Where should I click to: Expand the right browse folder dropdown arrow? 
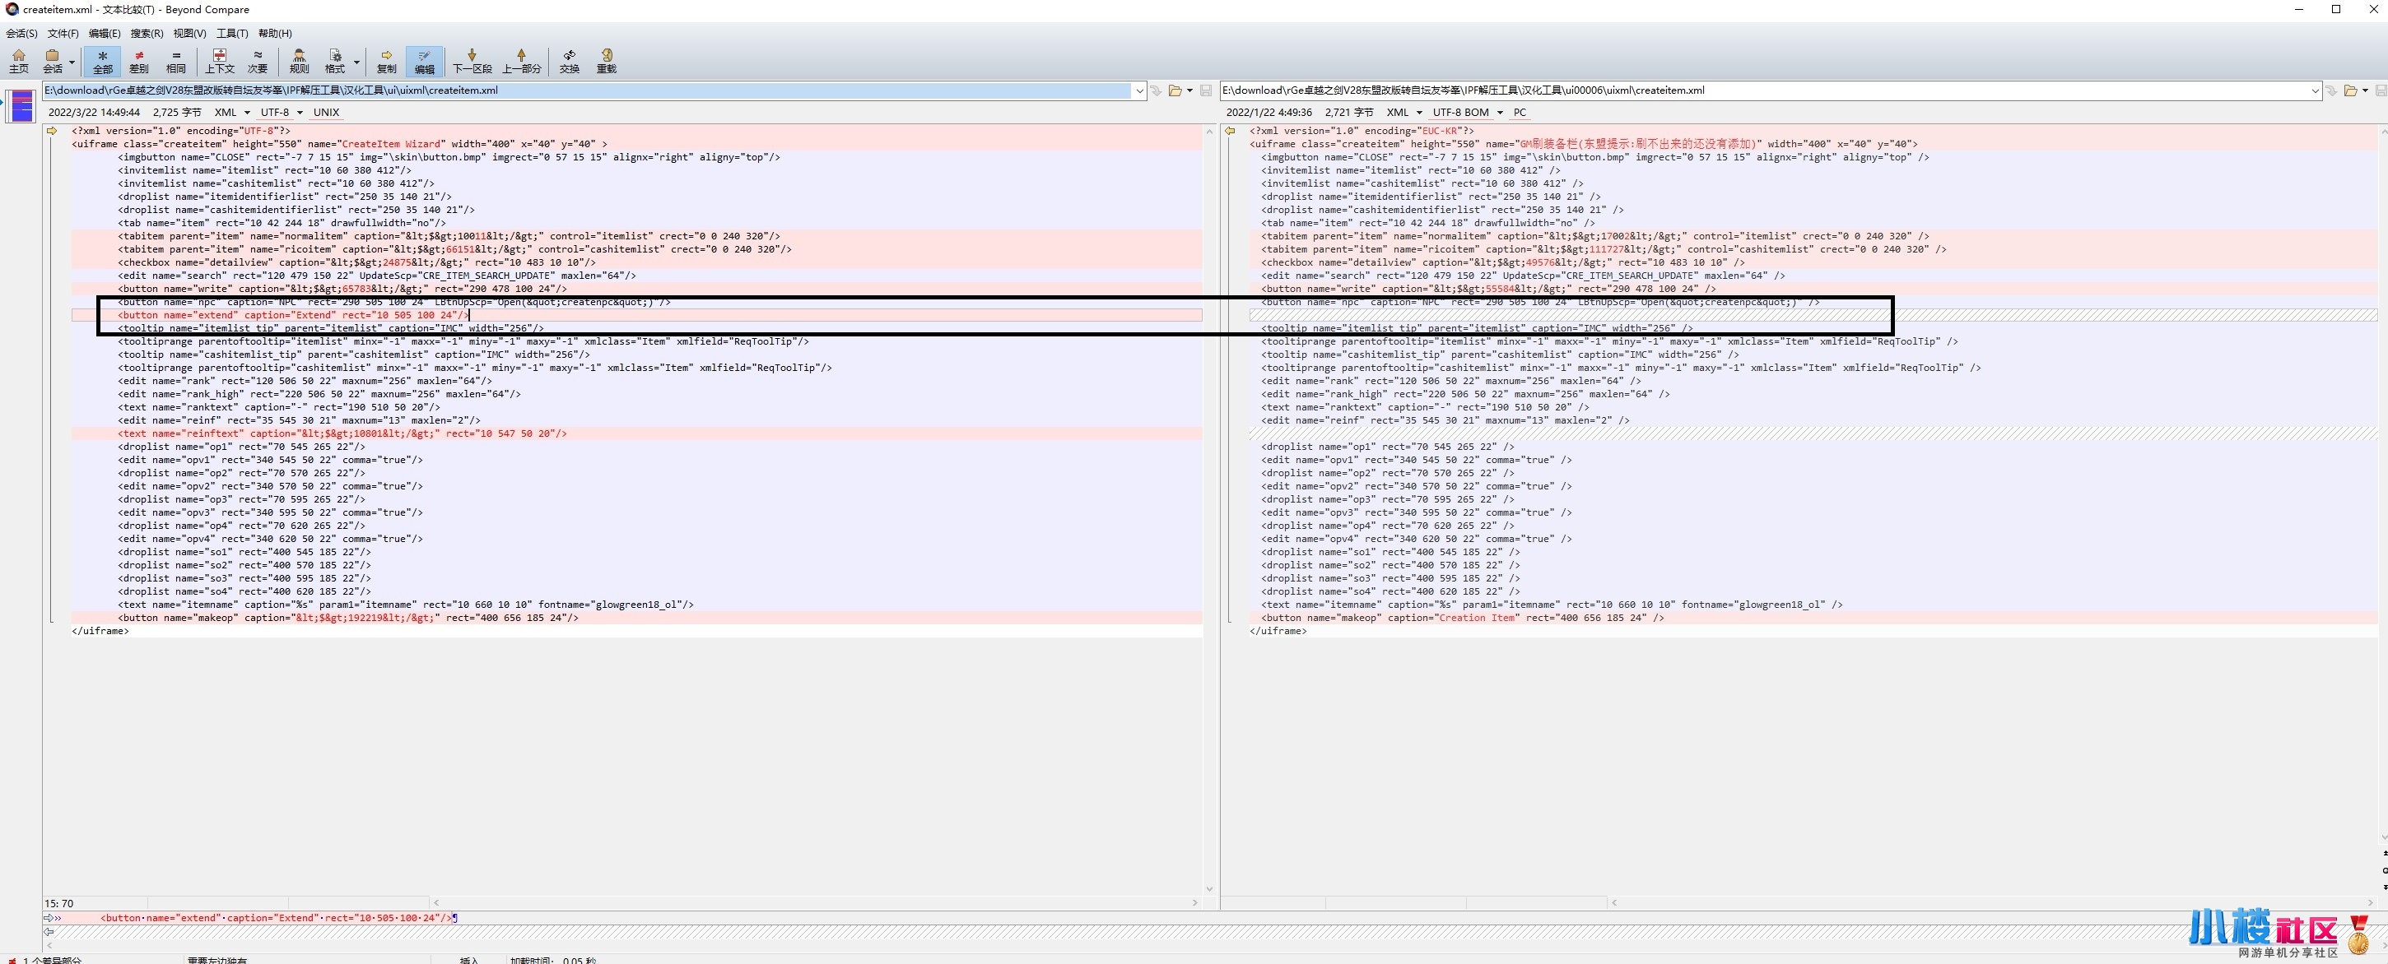click(2365, 90)
